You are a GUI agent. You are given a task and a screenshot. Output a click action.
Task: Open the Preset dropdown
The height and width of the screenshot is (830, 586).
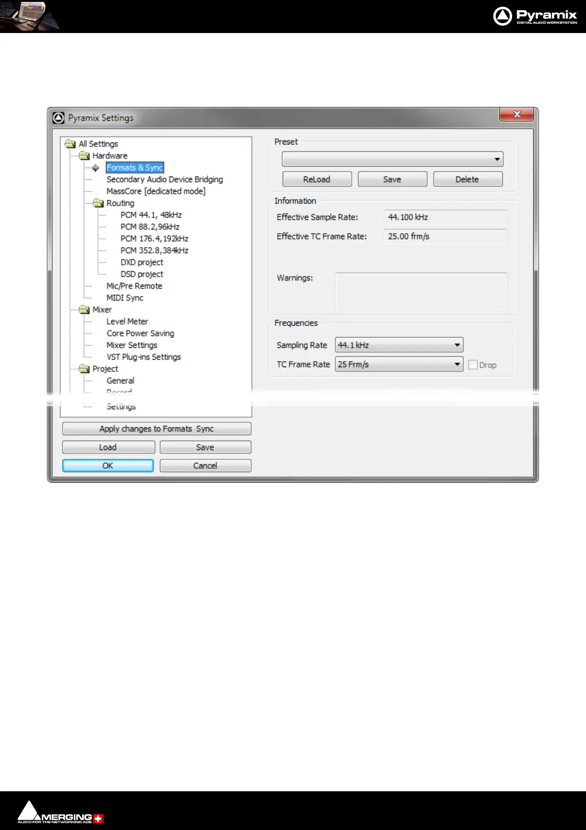392,159
